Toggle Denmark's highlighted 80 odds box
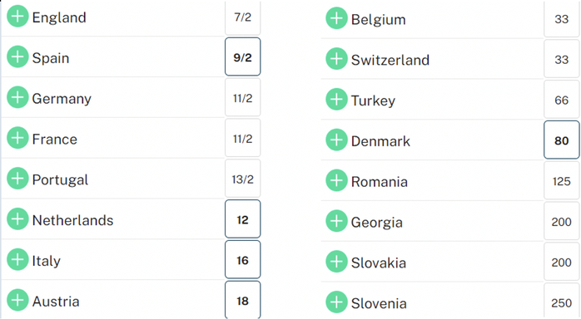 (x=562, y=140)
